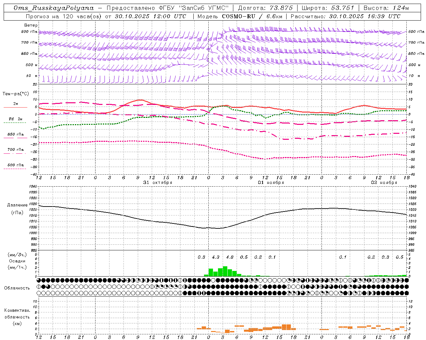
Task: Click the solid red 2м legend entry
Action: click(15, 105)
